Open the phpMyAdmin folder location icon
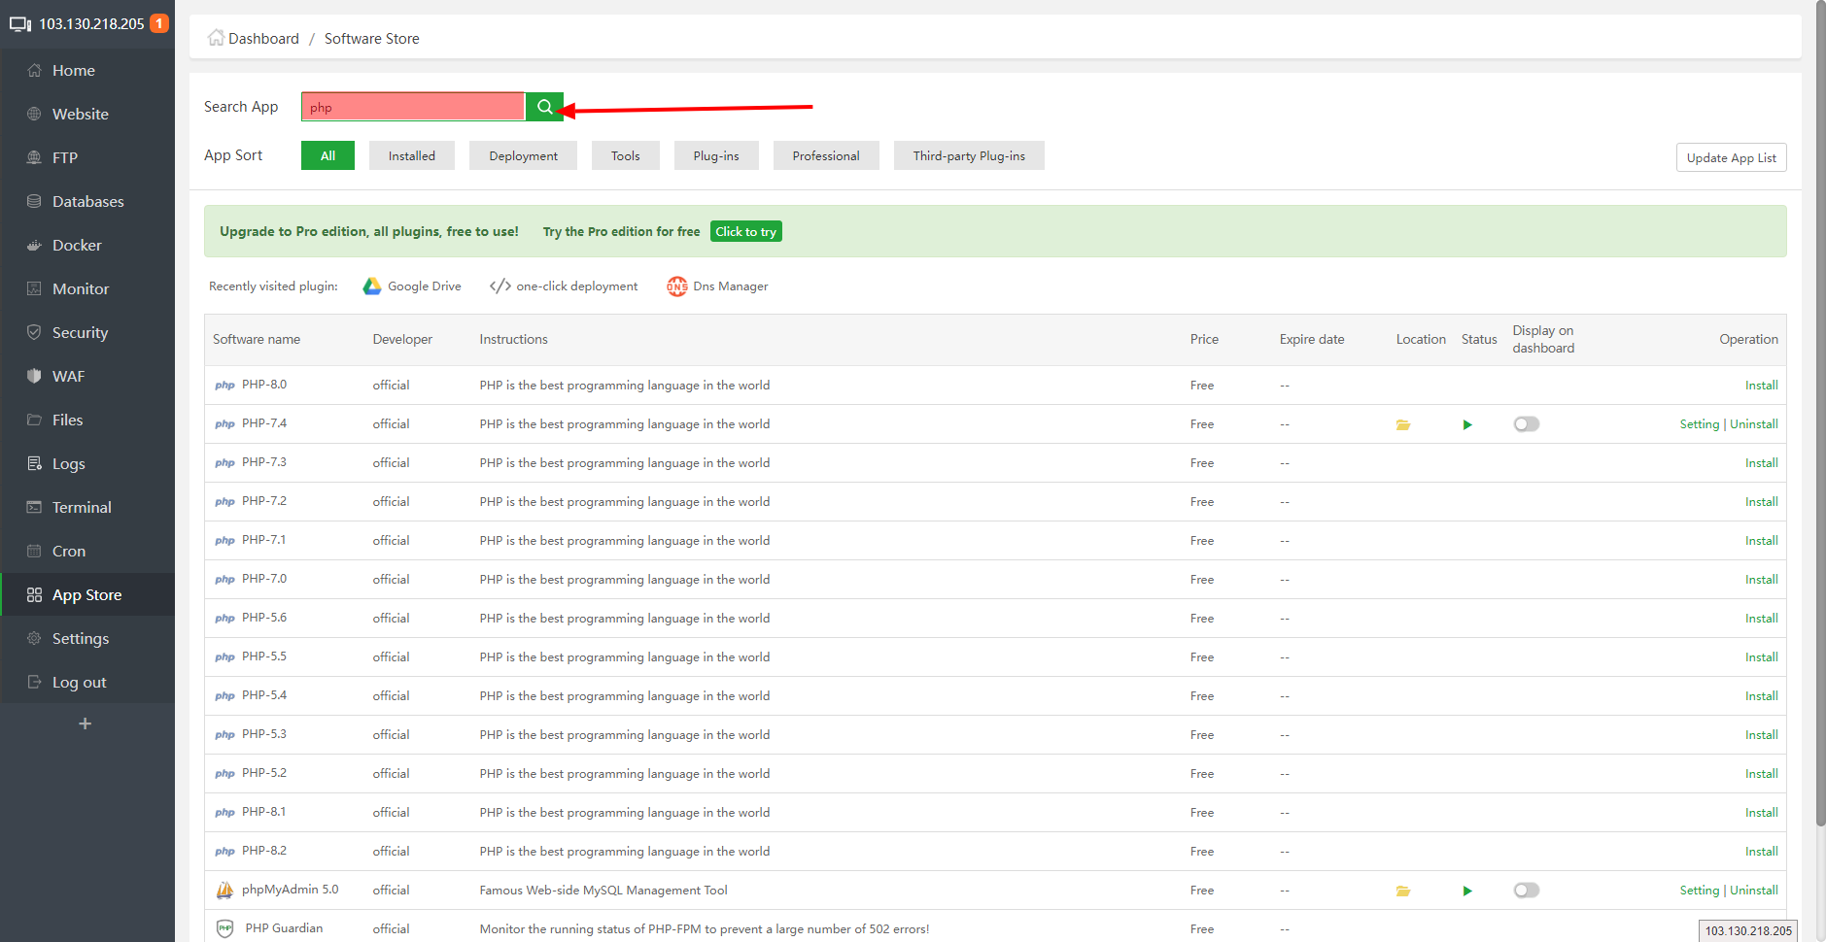 tap(1403, 891)
